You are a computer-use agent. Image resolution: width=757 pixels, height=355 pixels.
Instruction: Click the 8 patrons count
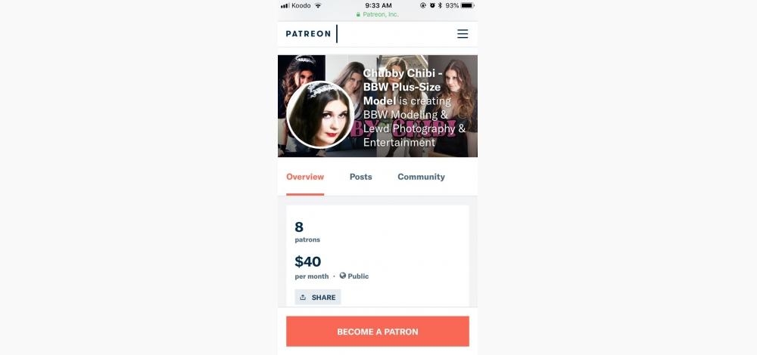click(307, 231)
